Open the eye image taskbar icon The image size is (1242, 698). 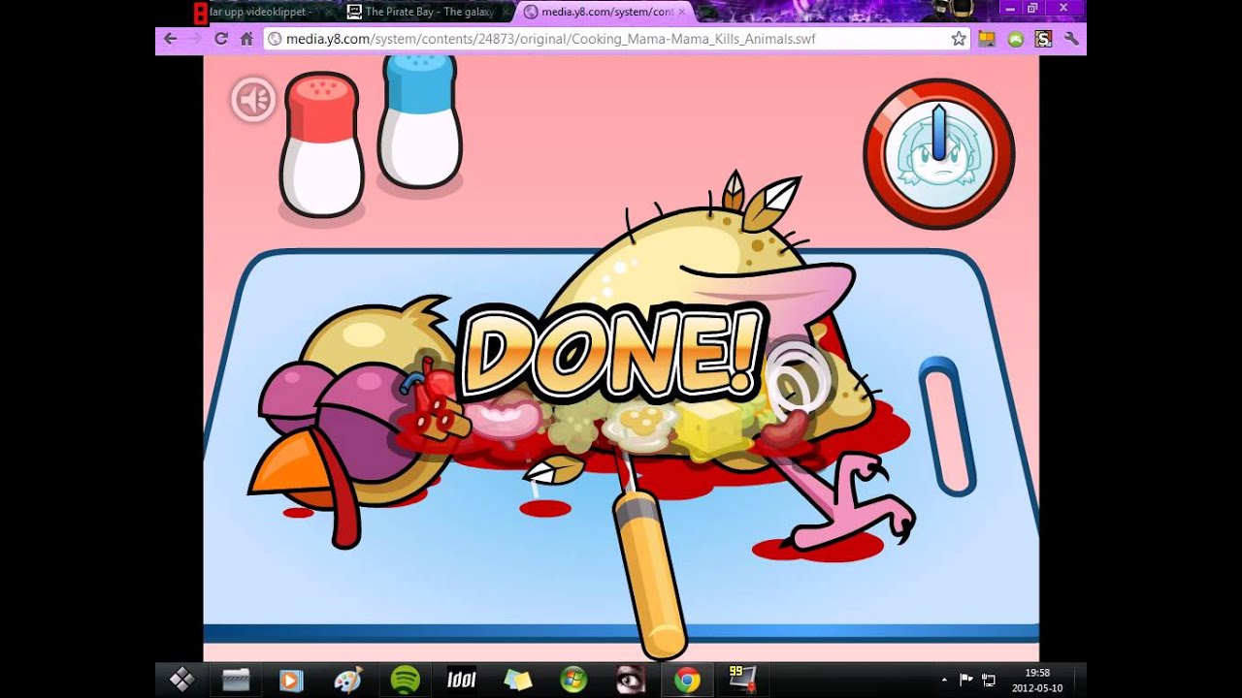(x=631, y=680)
